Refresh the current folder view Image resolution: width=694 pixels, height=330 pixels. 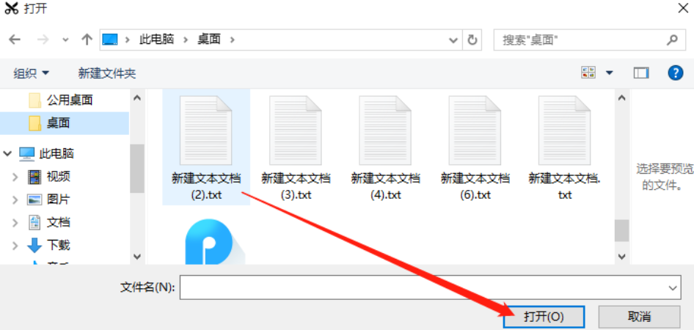[472, 40]
